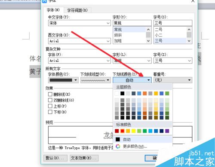
Task: Open the 文本效果 text effects button
Action: [x=84, y=158]
